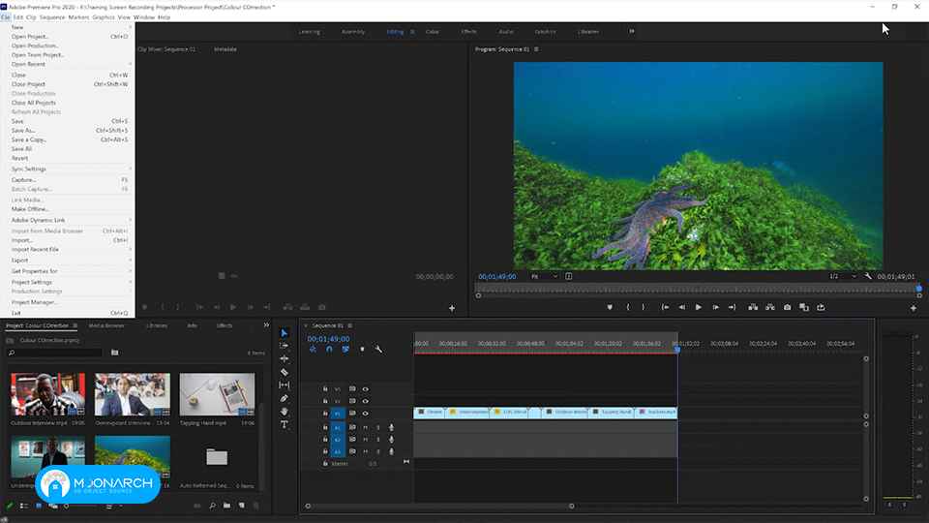Select the Ripple Edit tool

tap(285, 358)
